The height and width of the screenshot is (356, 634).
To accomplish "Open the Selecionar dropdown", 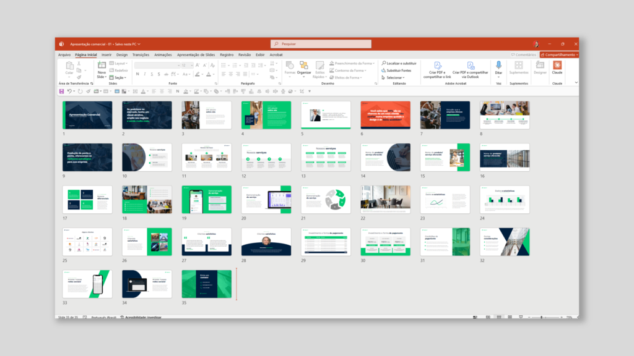I will pyautogui.click(x=393, y=77).
